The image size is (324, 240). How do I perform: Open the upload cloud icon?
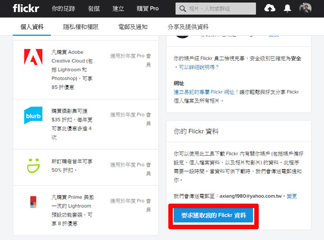[x=270, y=8]
